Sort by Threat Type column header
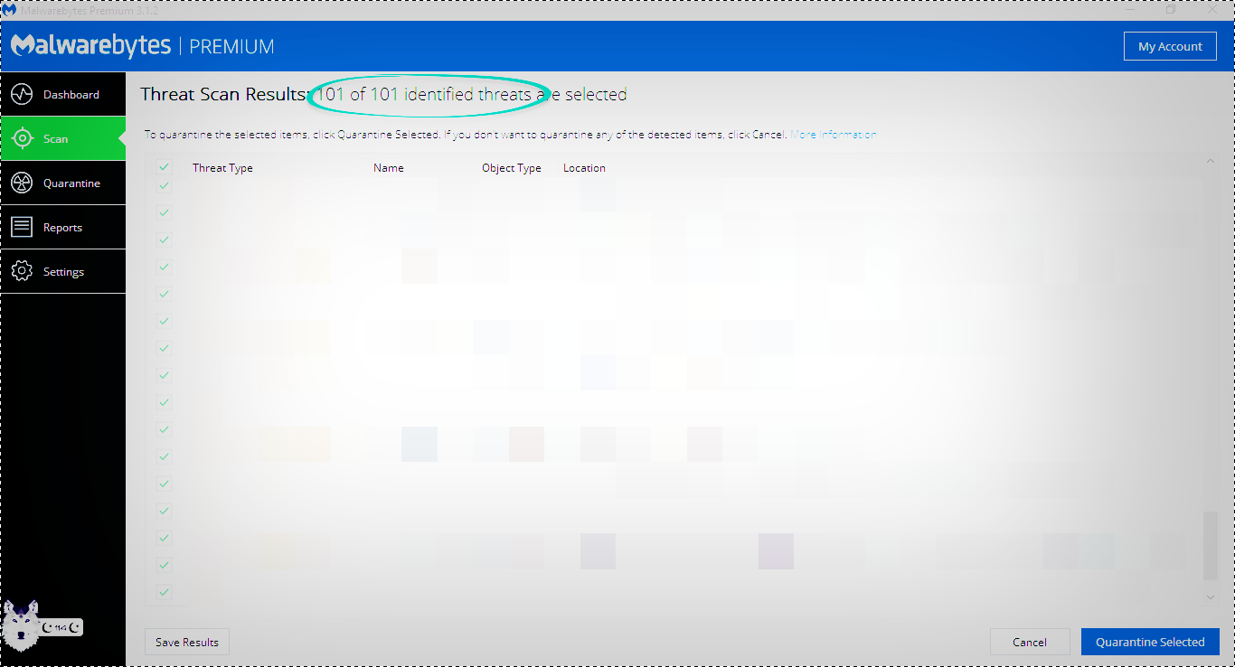 (222, 168)
